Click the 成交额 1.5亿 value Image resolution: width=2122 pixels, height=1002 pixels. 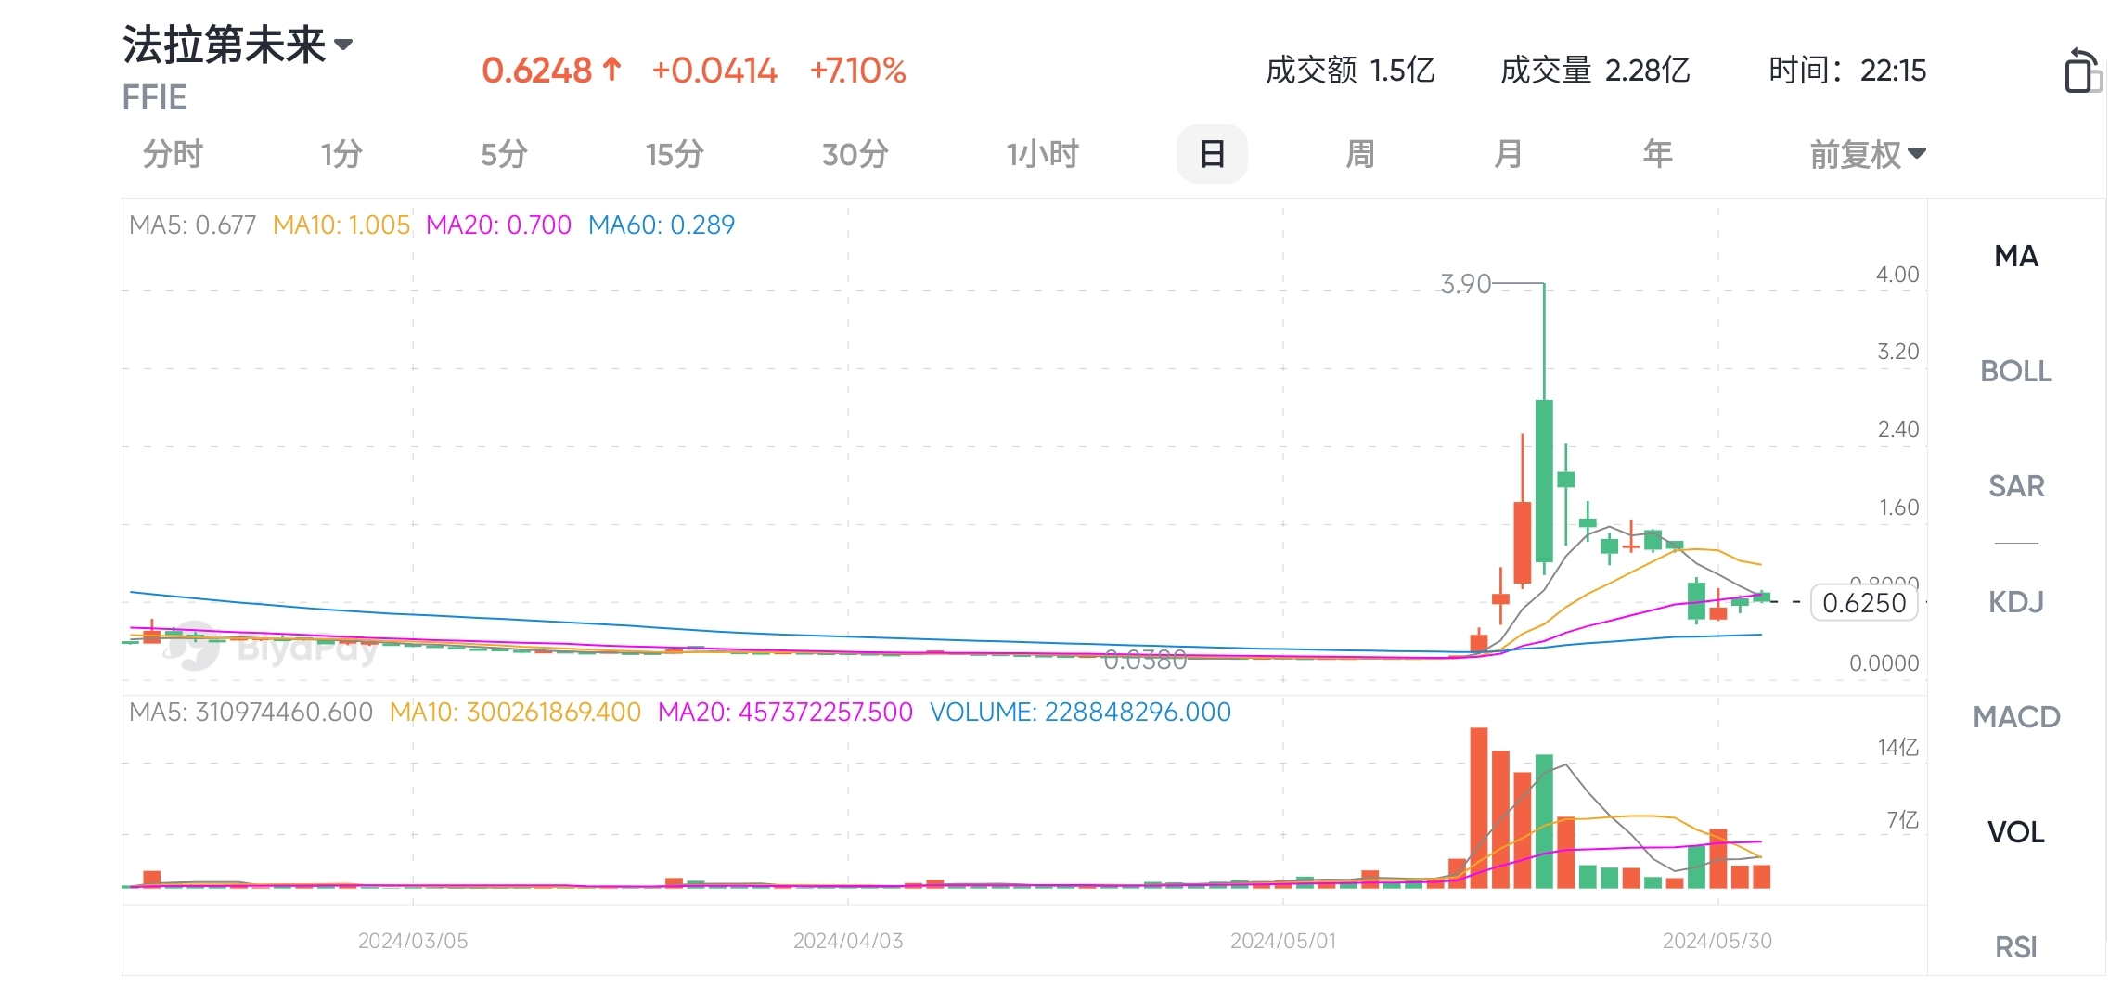coord(1350,71)
